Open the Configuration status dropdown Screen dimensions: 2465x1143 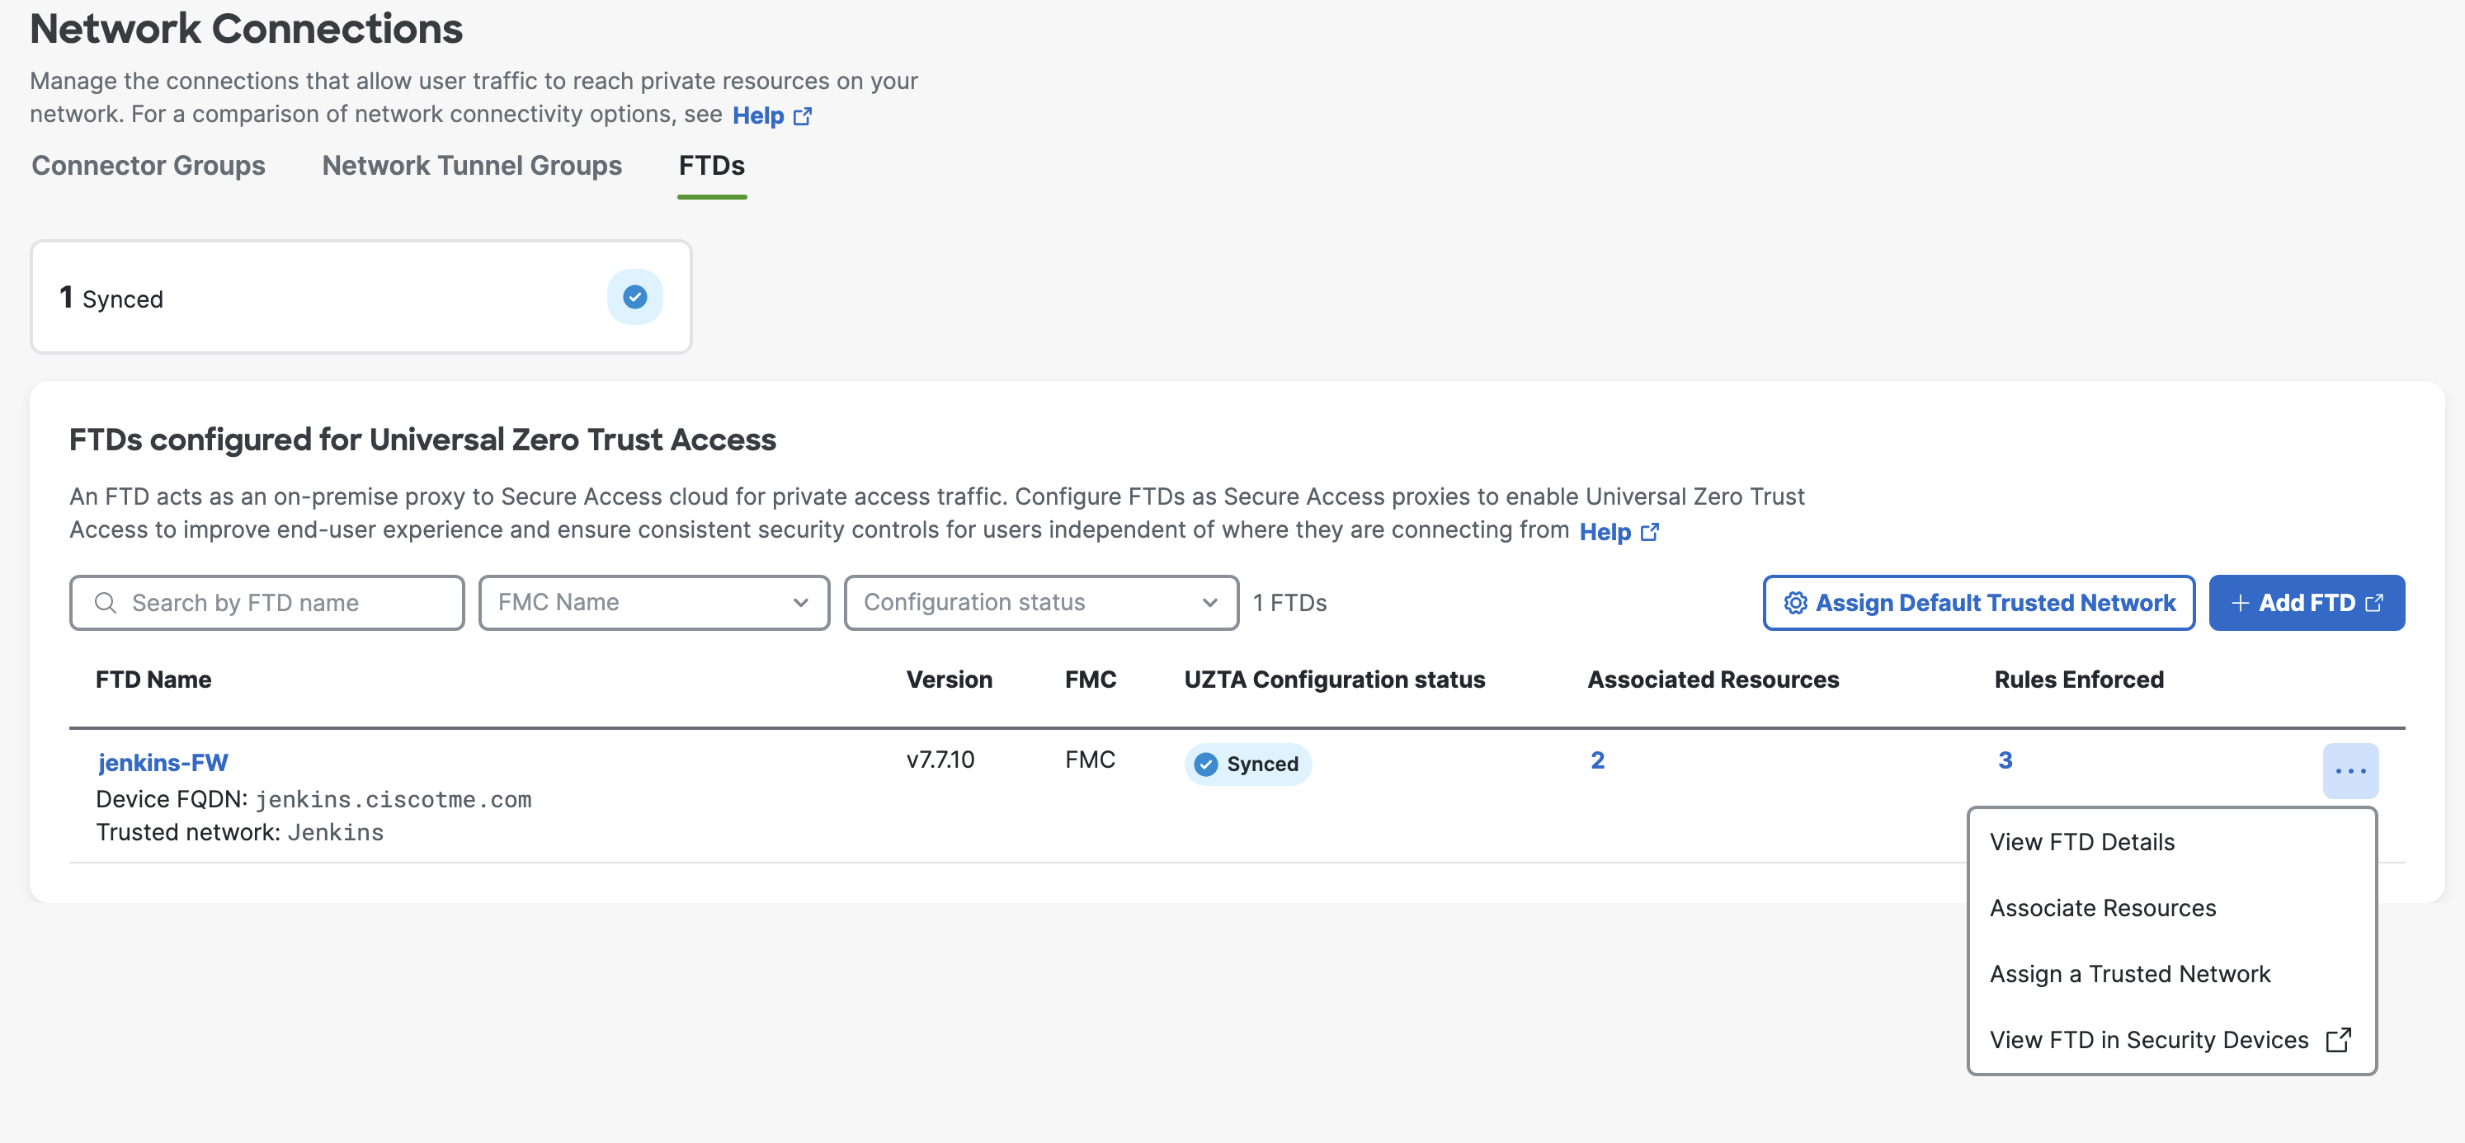click(1040, 603)
